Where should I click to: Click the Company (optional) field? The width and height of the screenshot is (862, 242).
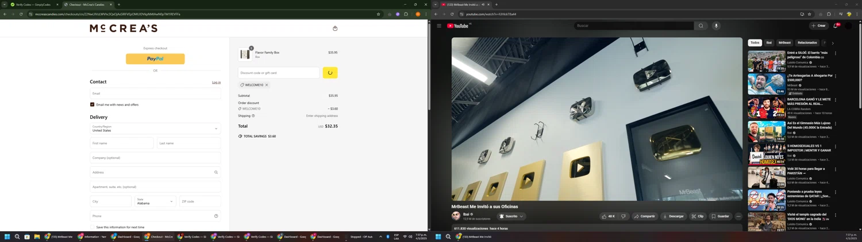pos(155,158)
